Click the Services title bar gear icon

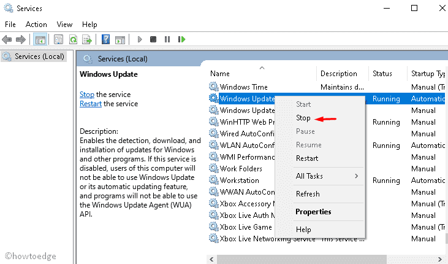pyautogui.click(x=9, y=8)
